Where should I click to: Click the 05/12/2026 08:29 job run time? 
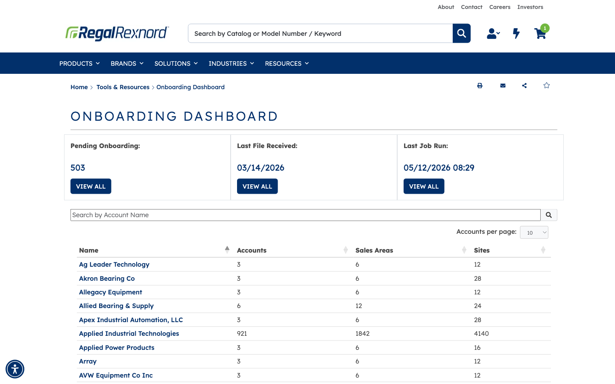439,168
